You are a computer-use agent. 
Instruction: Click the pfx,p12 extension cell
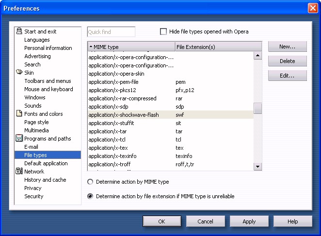click(185, 90)
